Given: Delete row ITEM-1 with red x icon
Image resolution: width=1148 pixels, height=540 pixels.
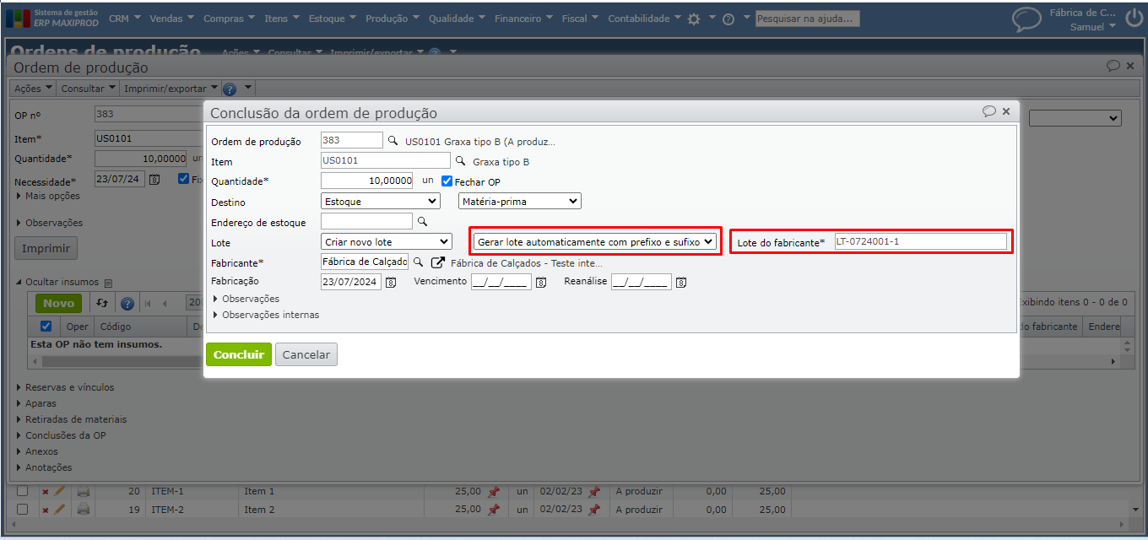Looking at the screenshot, I should (x=46, y=491).
